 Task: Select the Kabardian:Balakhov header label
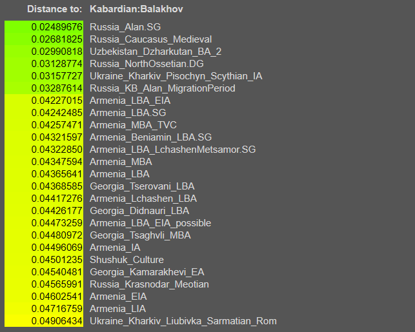136,9
